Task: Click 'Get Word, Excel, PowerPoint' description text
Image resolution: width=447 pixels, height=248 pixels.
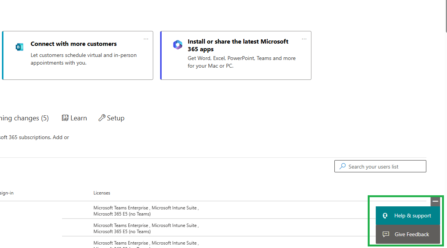Action: (241, 62)
